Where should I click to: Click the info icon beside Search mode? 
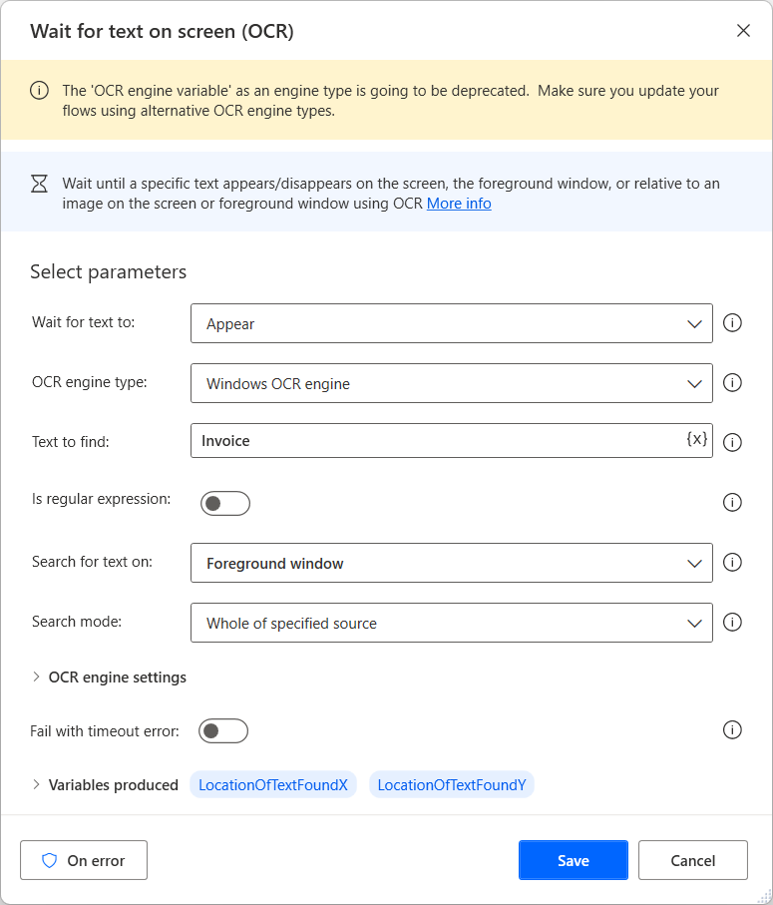pos(733,622)
